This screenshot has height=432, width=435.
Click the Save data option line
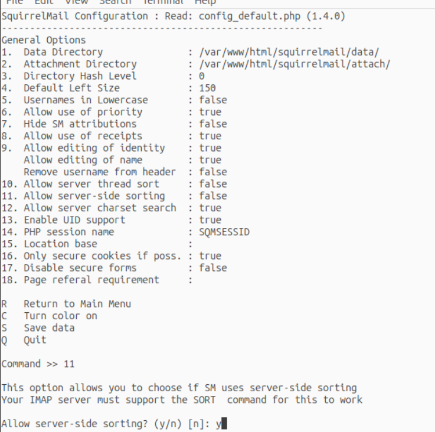38,328
